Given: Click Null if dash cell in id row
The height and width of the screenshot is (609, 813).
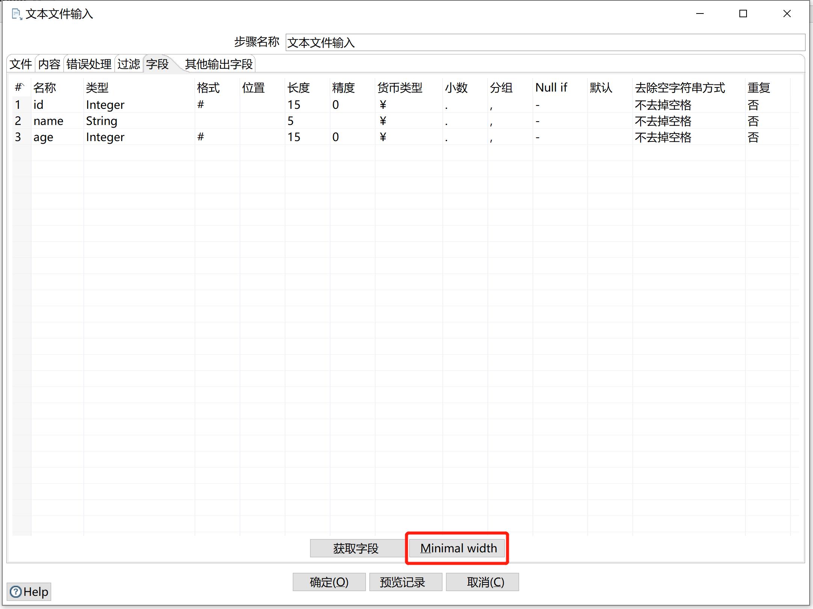Looking at the screenshot, I should (560, 105).
